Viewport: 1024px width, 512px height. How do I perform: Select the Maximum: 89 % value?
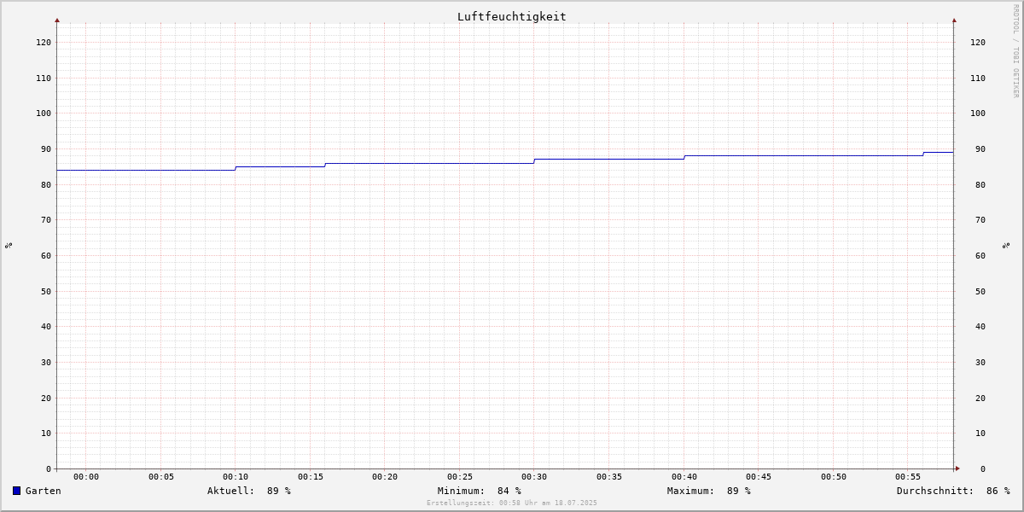coord(709,491)
